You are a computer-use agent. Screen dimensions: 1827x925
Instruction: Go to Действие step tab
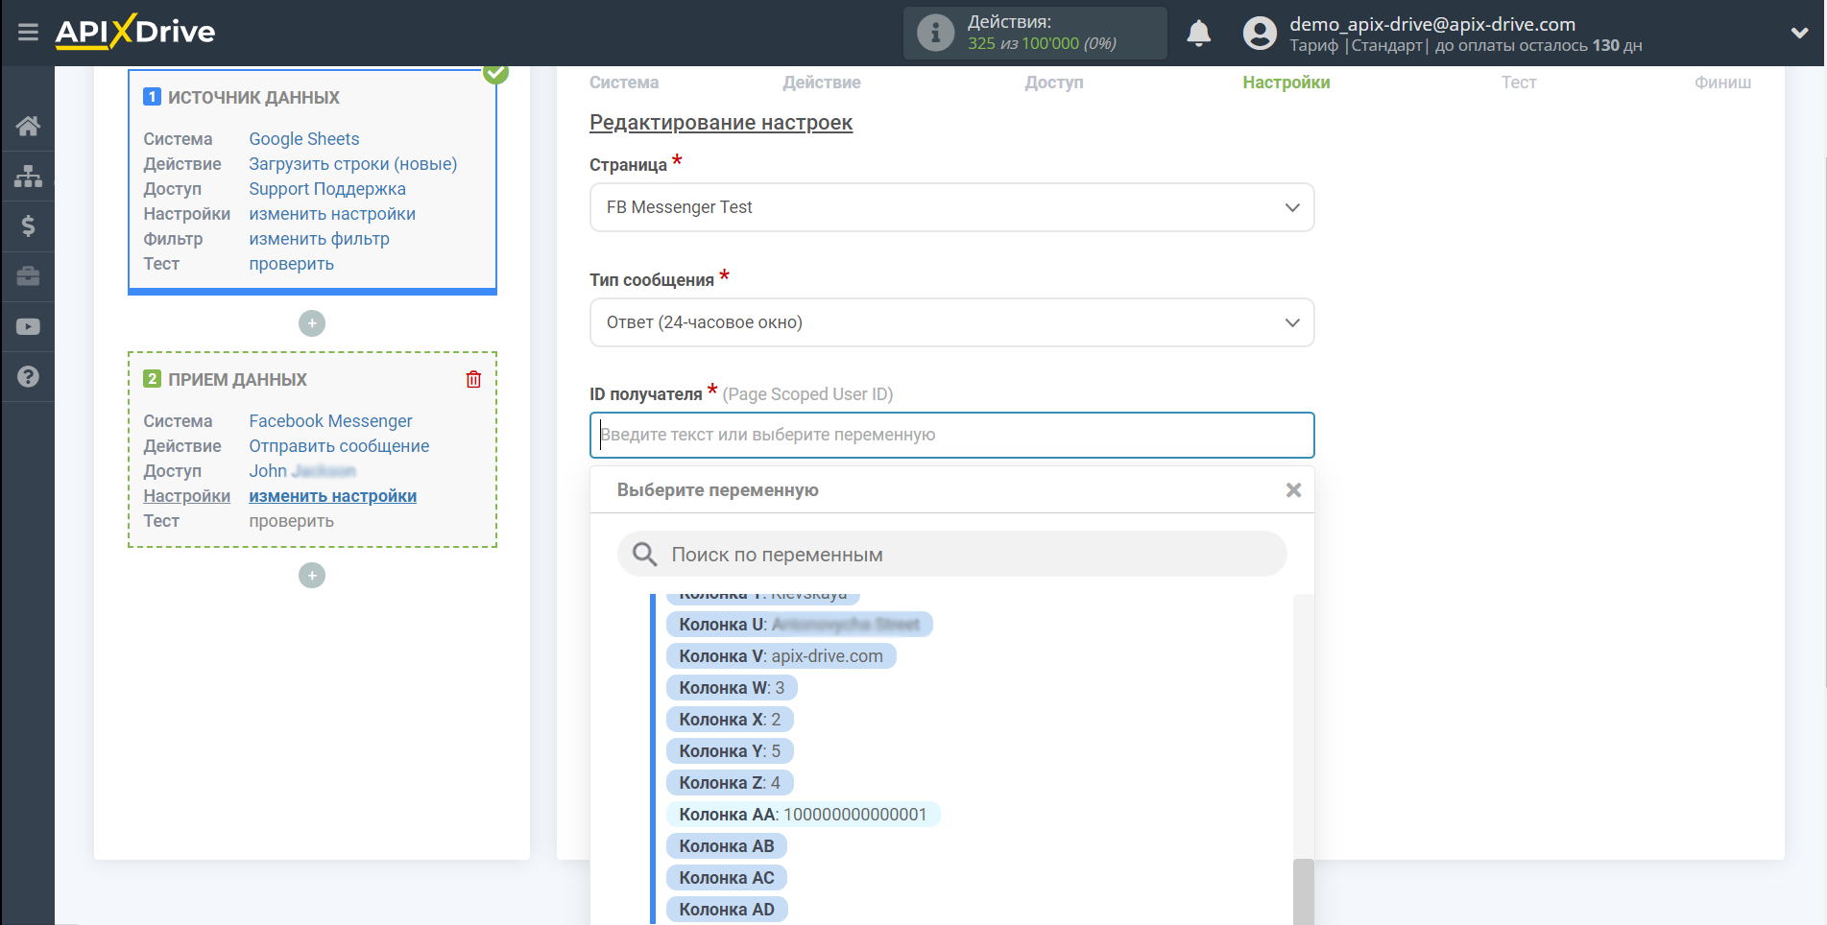pyautogui.click(x=822, y=83)
